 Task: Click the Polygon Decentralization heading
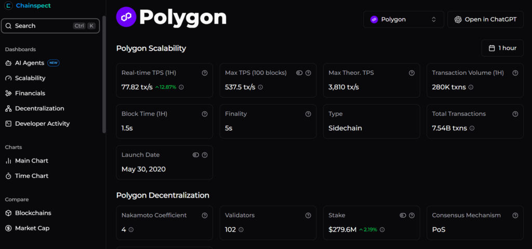click(x=163, y=195)
